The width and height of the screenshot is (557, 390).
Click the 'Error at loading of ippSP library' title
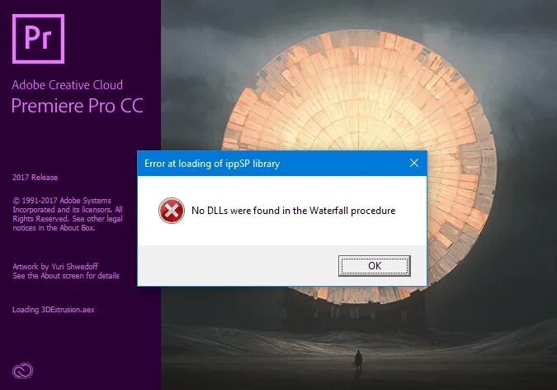[212, 164]
